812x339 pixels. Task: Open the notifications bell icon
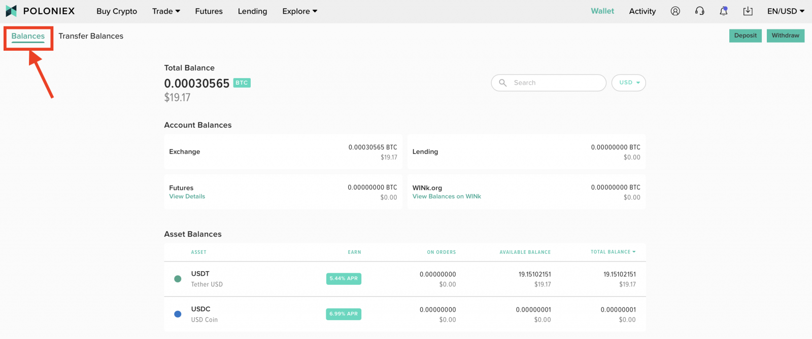coord(724,11)
